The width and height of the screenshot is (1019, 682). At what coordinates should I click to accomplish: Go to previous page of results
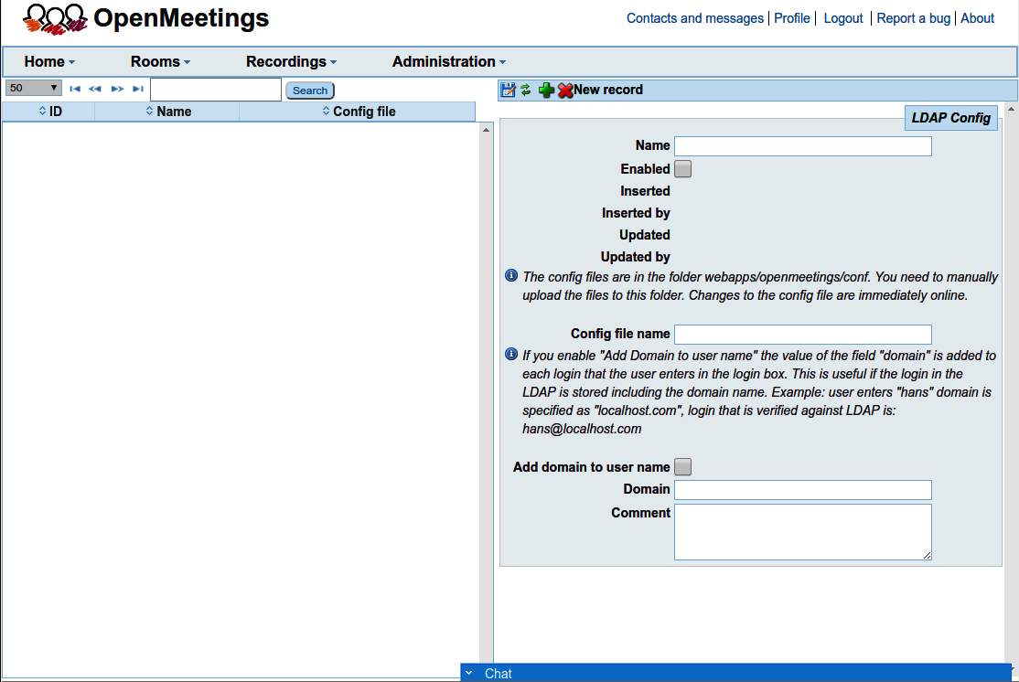[x=95, y=89]
